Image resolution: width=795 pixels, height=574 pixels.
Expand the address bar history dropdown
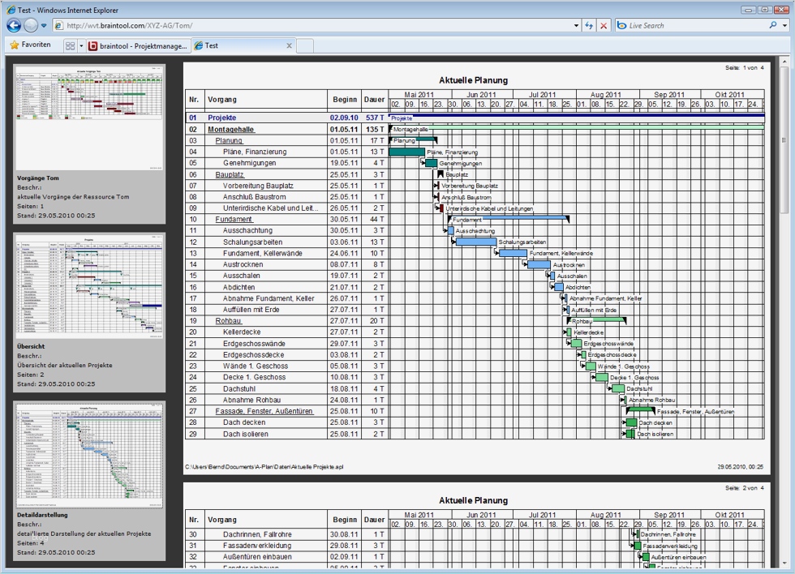[577, 25]
